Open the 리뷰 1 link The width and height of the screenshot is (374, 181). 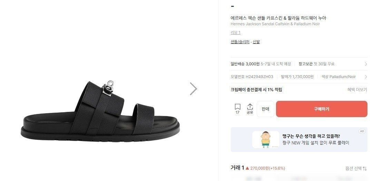click(235, 33)
